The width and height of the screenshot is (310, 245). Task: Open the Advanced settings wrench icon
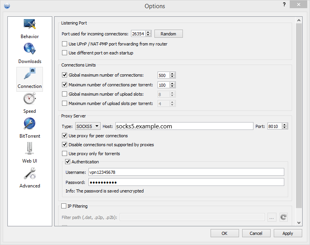tap(30, 173)
